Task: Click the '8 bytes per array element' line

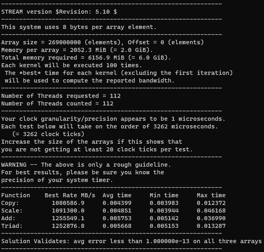Action: coord(79,27)
